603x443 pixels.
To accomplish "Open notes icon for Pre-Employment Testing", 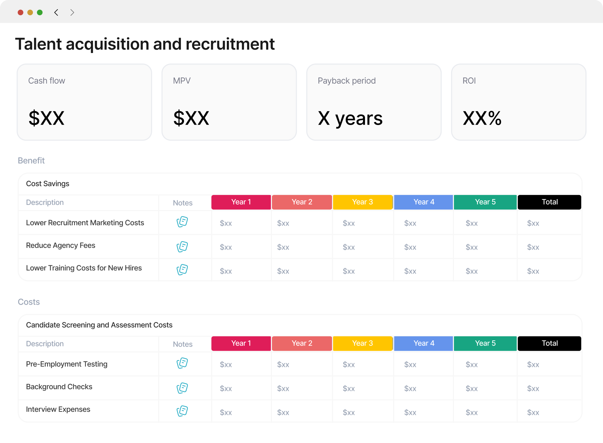I will click(x=182, y=363).
